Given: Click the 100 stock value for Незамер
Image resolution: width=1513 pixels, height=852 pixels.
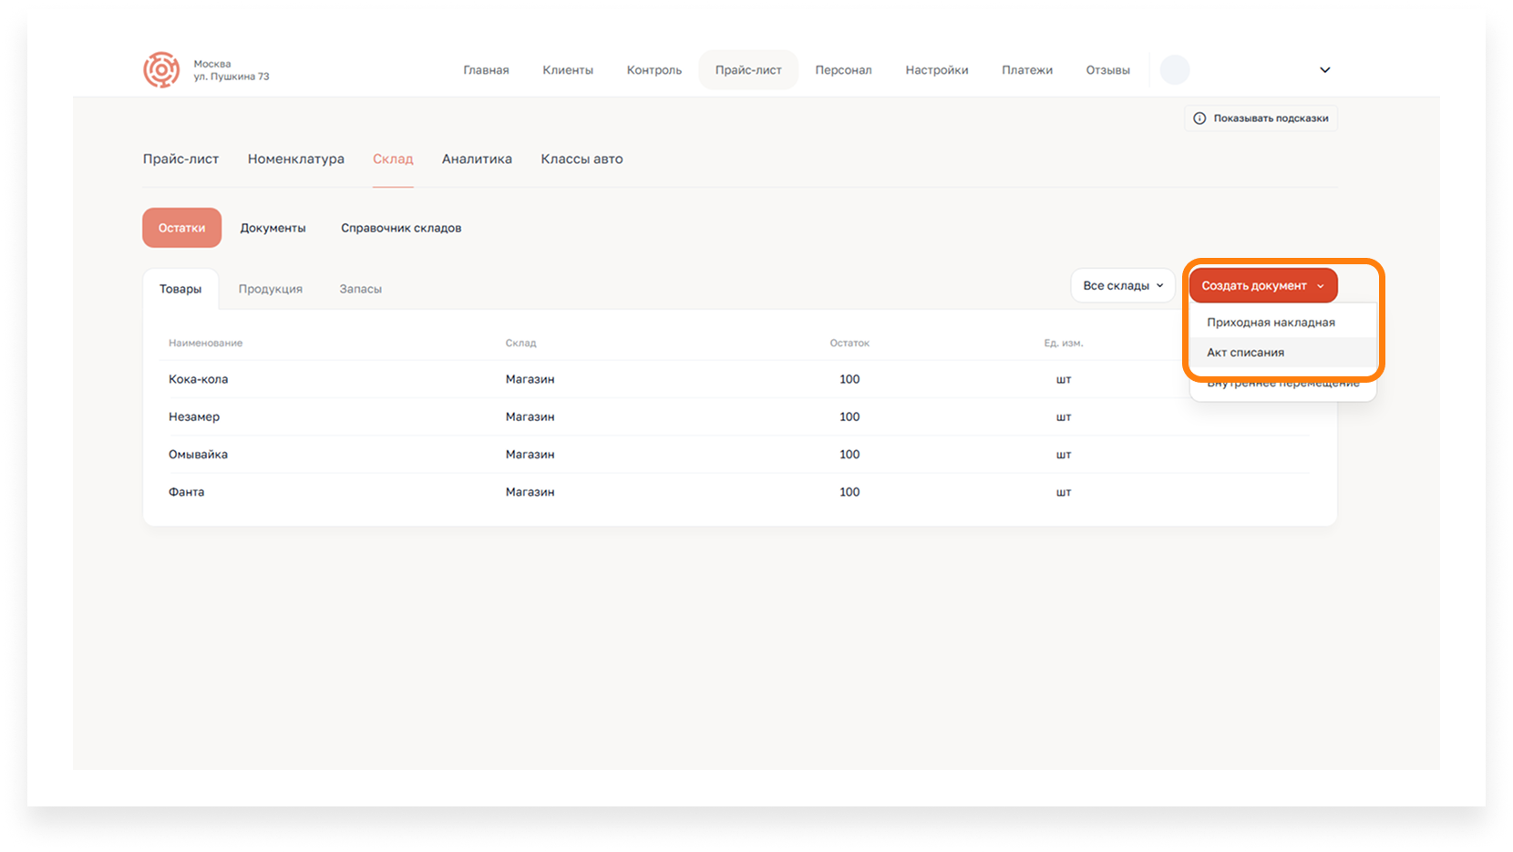Looking at the screenshot, I should point(849,416).
